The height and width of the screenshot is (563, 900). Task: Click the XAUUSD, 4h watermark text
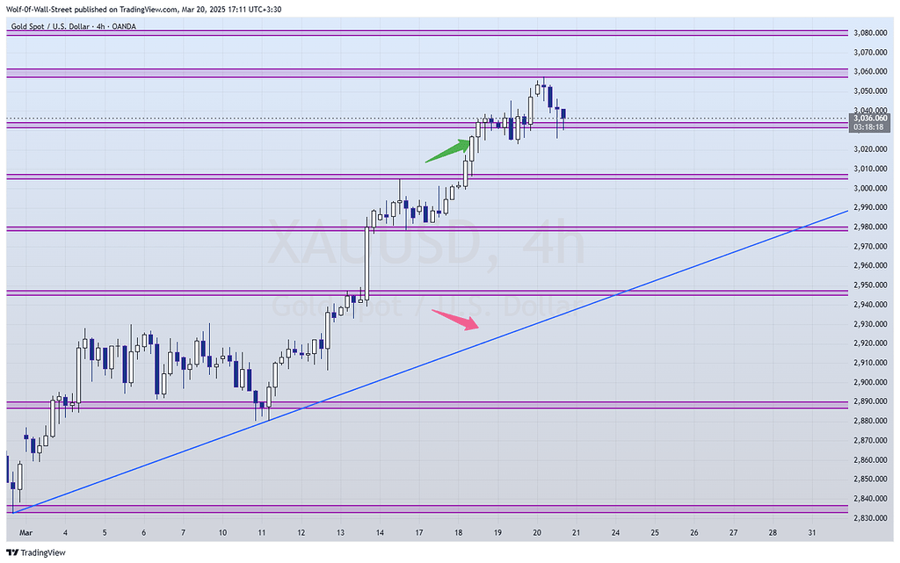tap(426, 246)
